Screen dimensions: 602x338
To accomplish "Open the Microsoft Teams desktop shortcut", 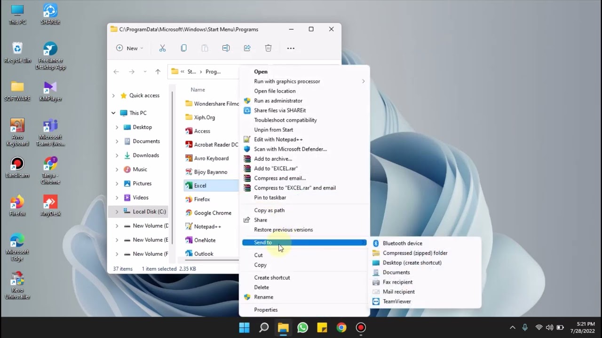I will tap(50, 132).
